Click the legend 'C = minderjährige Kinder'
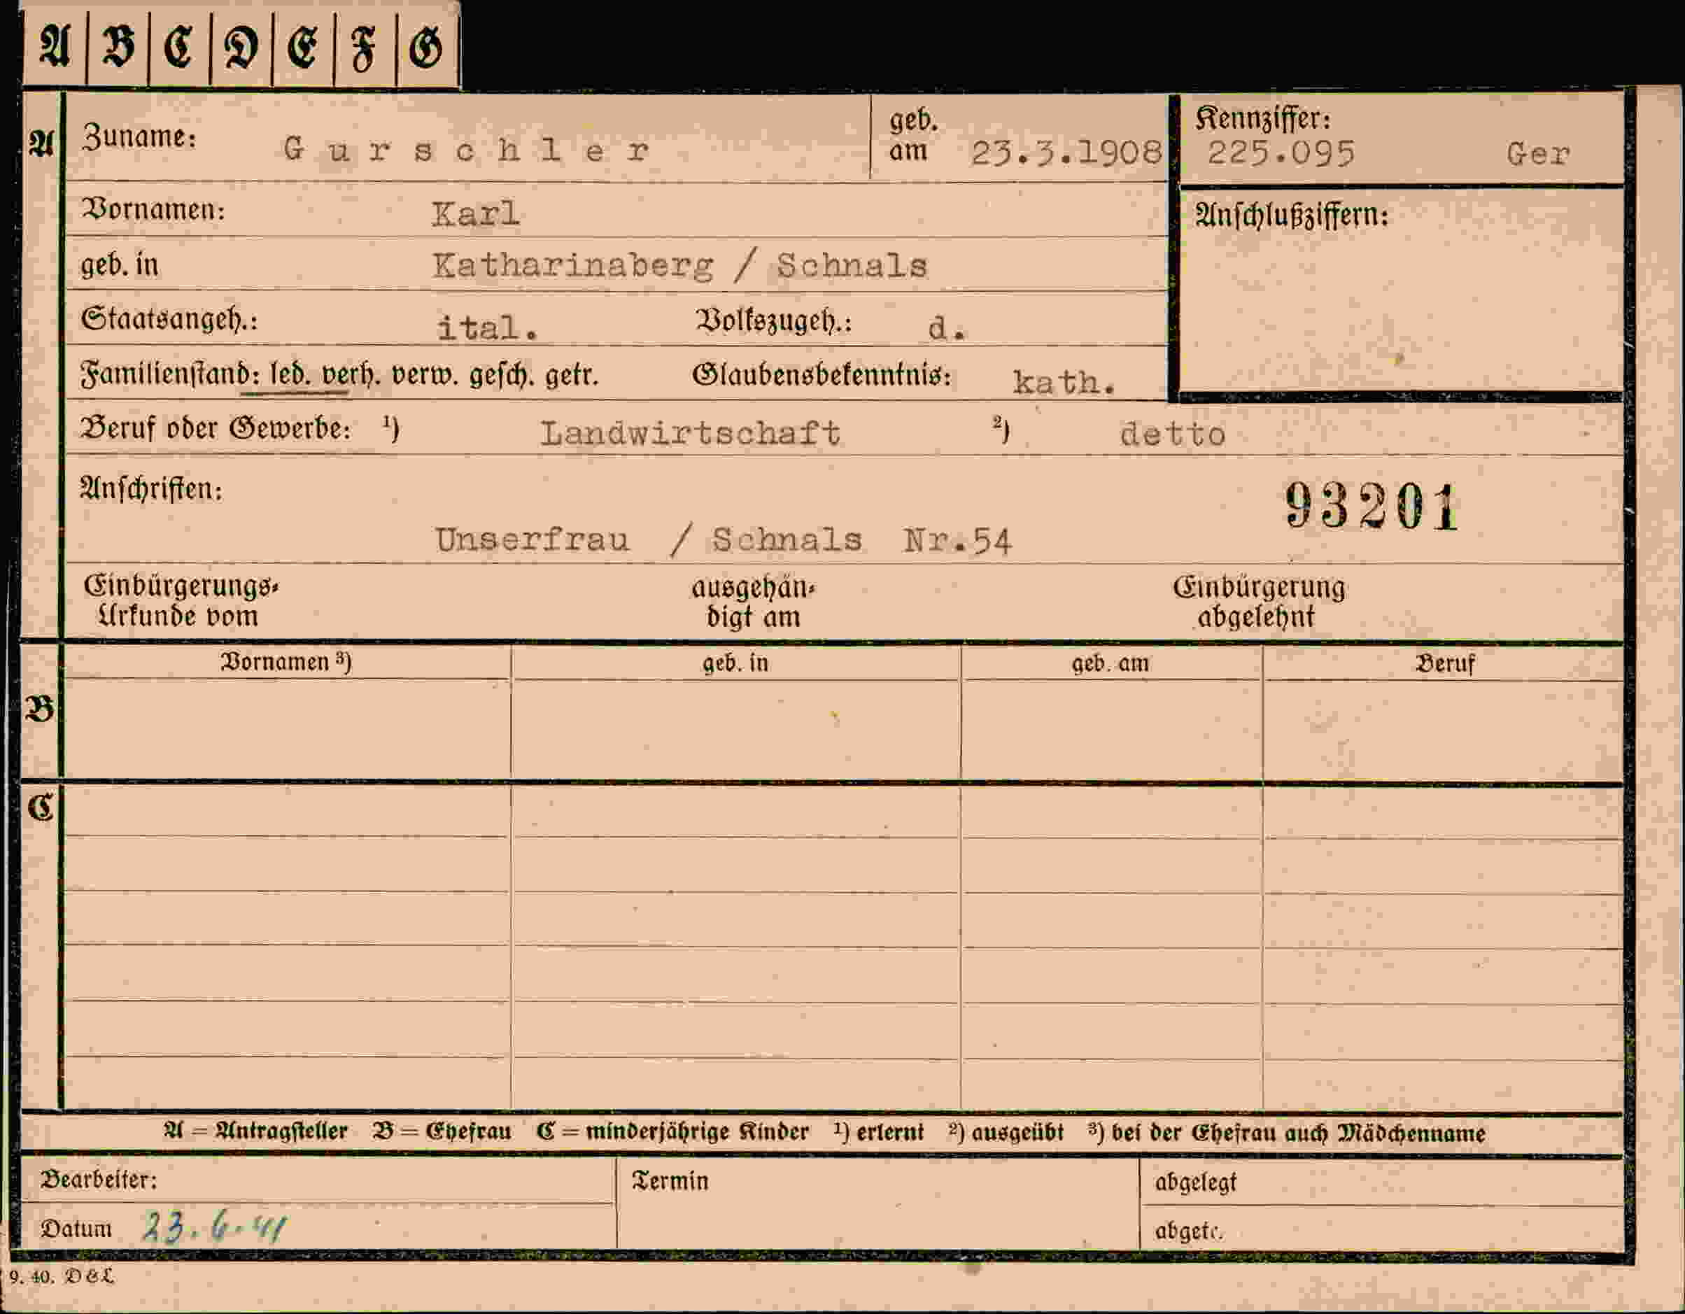This screenshot has height=1314, width=1685. (x=672, y=1132)
